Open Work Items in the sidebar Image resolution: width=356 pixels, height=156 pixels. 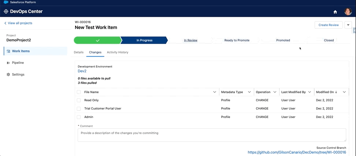[x=21, y=51]
